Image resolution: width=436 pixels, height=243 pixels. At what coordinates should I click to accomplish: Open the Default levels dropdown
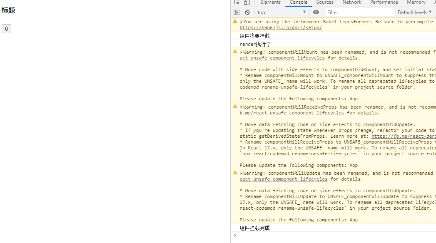coord(415,12)
